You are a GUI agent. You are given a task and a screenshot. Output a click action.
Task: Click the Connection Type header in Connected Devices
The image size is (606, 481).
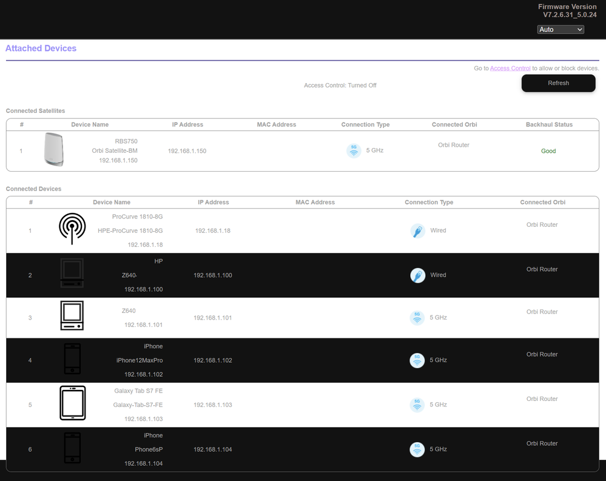(x=429, y=202)
